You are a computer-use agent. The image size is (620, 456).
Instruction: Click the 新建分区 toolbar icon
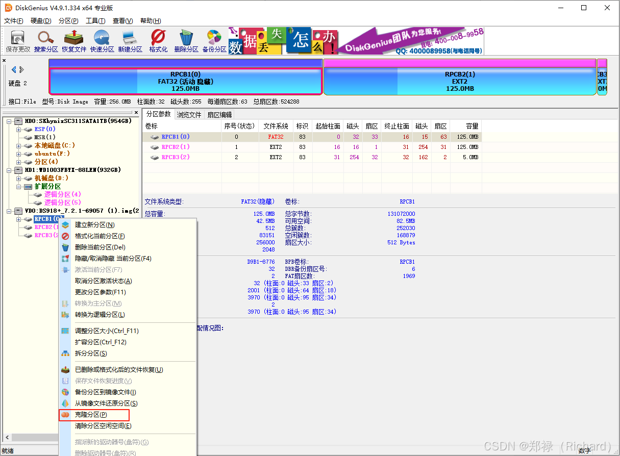pos(130,41)
